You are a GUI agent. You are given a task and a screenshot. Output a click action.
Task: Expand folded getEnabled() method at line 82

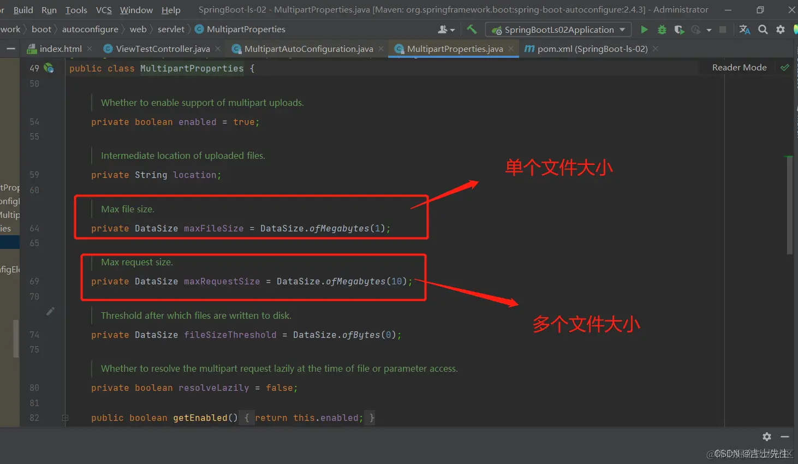pos(65,418)
